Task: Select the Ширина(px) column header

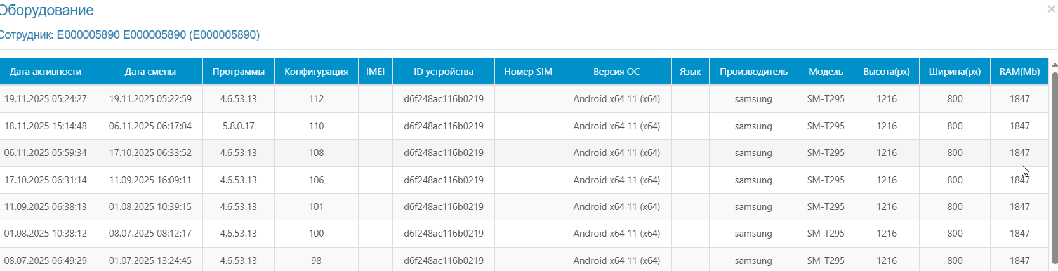Action: (x=955, y=72)
